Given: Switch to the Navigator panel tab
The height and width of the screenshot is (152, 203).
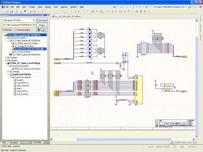Looking at the screenshot, I should (x=14, y=143).
